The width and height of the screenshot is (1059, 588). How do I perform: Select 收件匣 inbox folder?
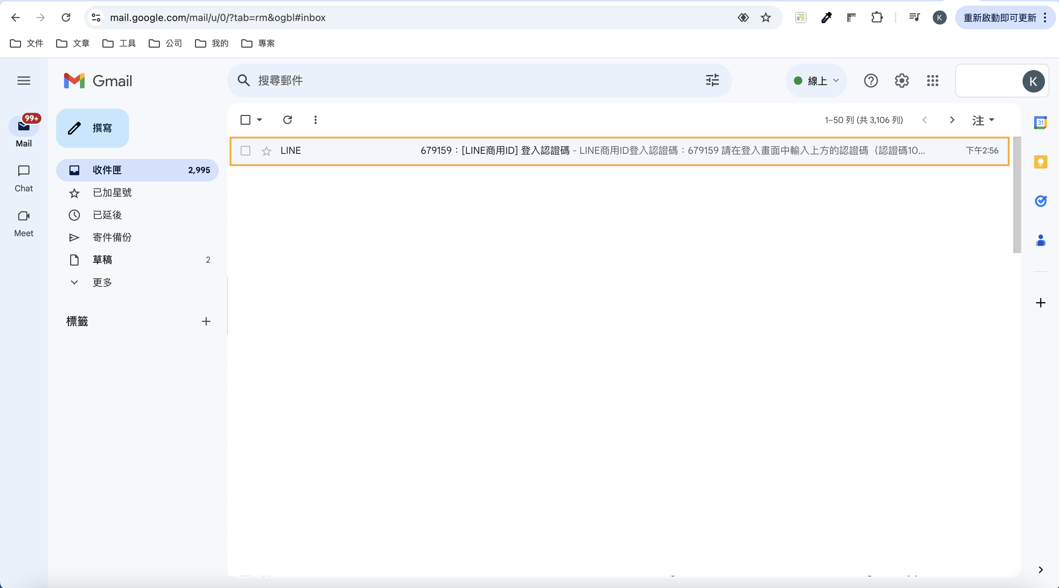[137, 170]
